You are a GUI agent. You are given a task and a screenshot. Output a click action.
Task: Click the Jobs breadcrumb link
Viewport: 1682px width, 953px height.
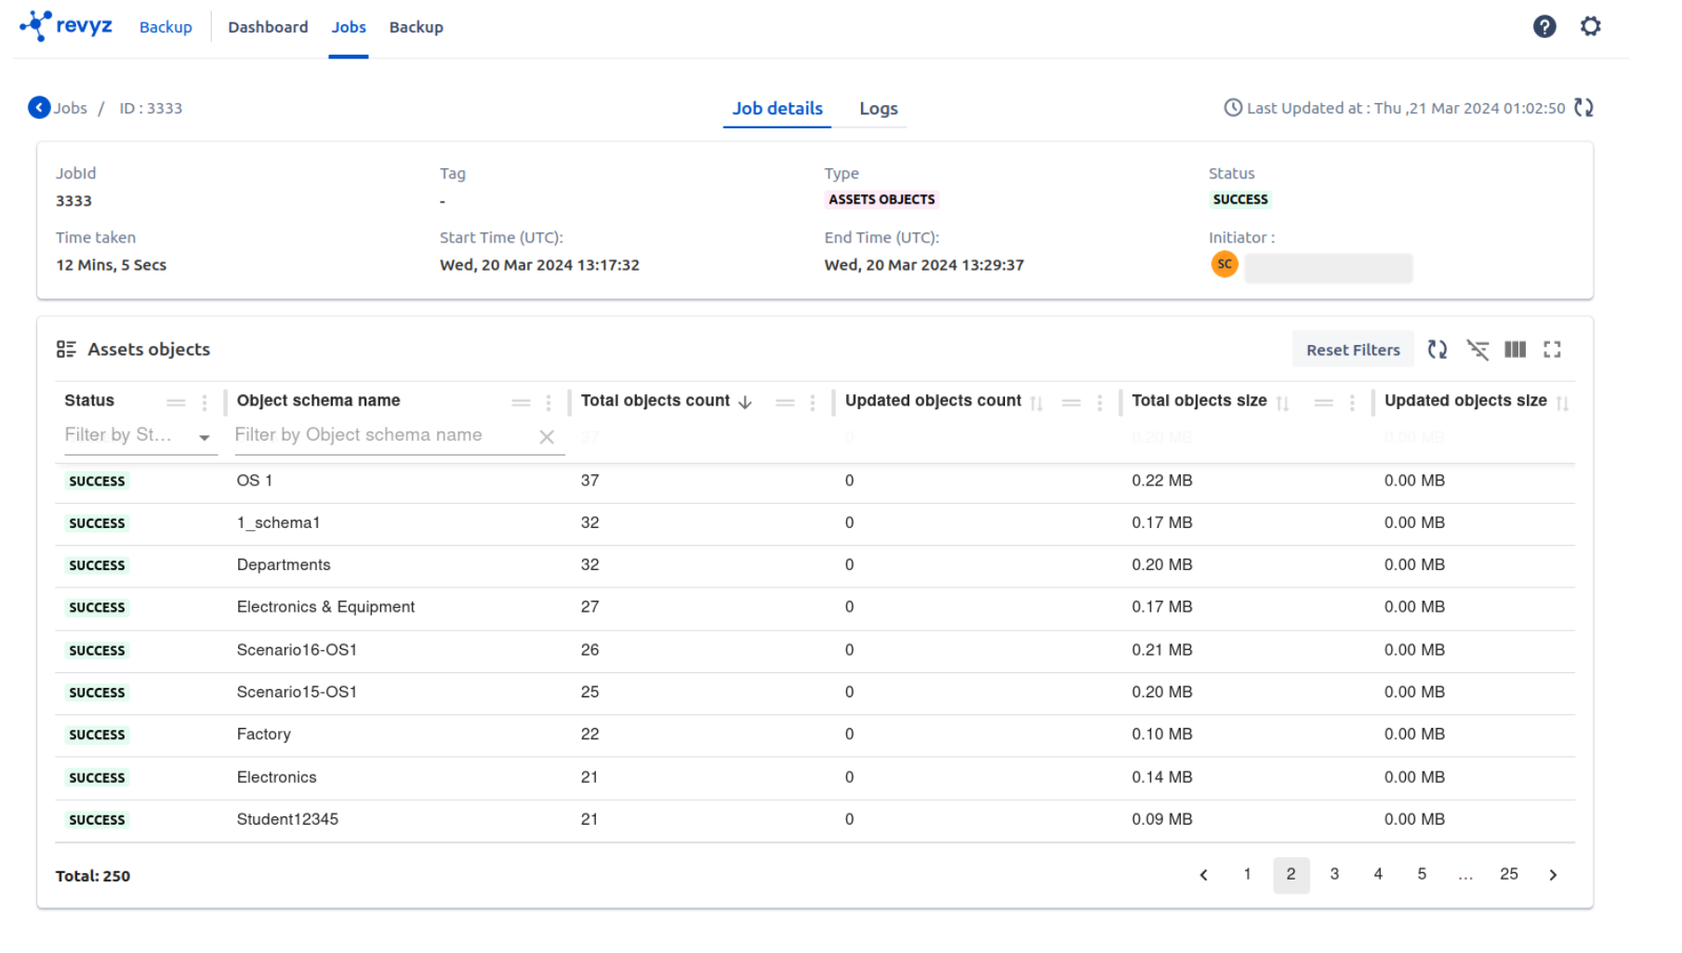70,108
